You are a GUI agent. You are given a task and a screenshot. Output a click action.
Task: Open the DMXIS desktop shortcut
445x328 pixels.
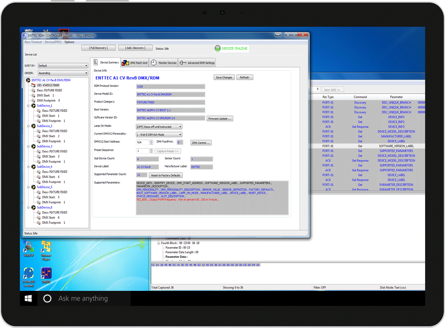[46, 275]
